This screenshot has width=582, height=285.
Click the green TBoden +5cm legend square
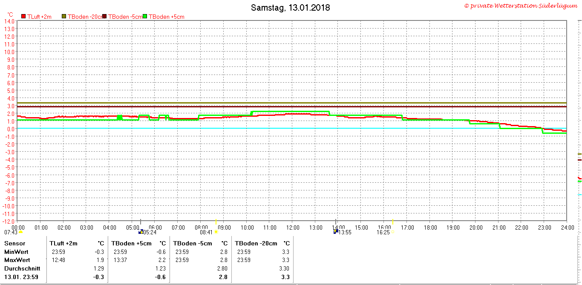[145, 17]
